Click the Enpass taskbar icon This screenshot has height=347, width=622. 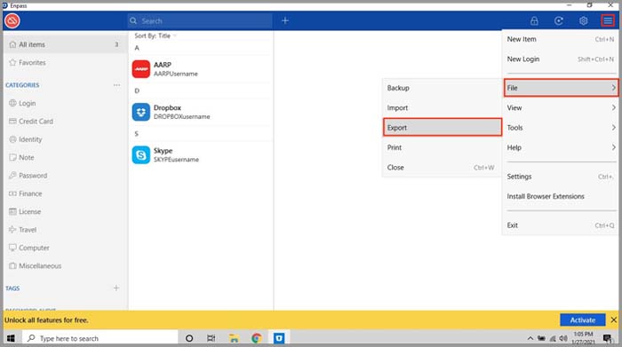click(x=279, y=338)
